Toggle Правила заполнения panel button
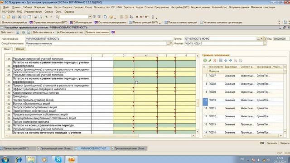Viewport: 290px width, 163px height. [x=97, y=32]
